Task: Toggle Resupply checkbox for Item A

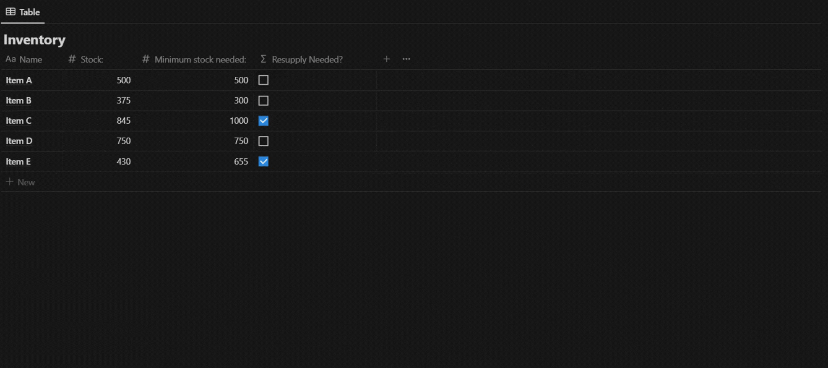Action: [263, 80]
